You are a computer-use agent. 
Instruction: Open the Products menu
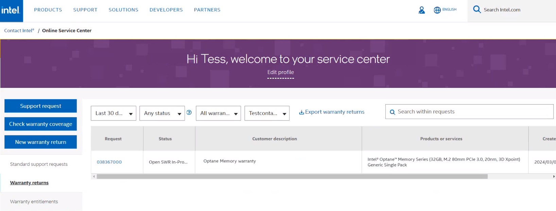click(x=48, y=10)
